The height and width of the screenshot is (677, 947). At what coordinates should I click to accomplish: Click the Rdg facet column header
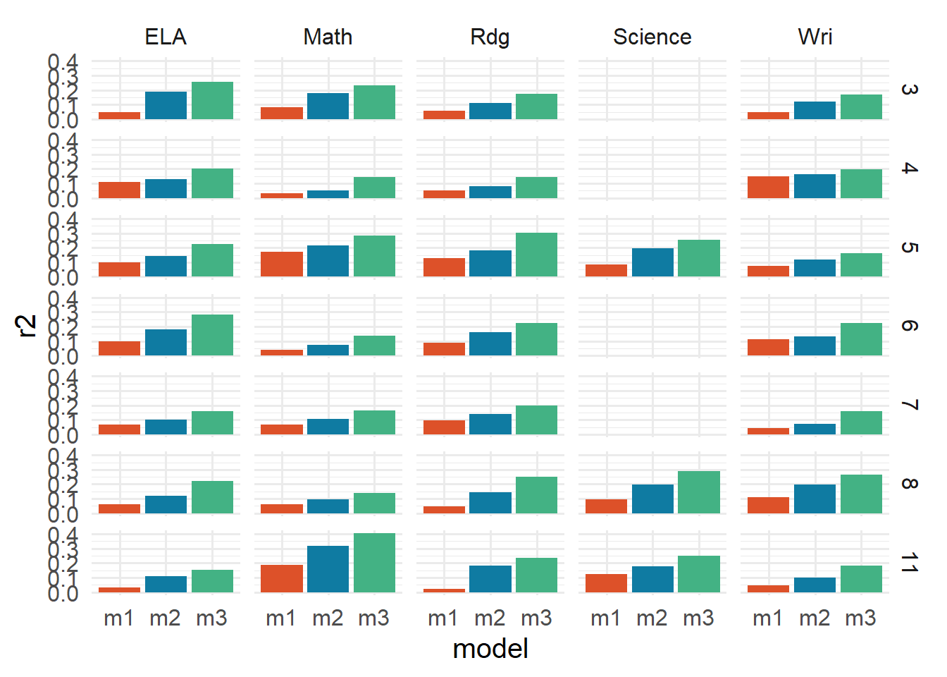(490, 37)
